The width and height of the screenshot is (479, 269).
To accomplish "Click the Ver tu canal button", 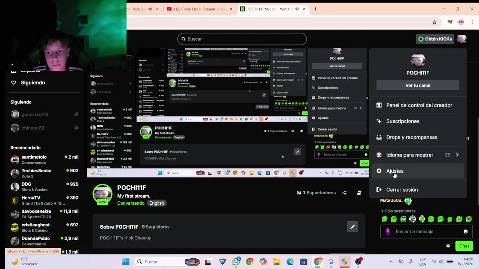I will point(418,86).
